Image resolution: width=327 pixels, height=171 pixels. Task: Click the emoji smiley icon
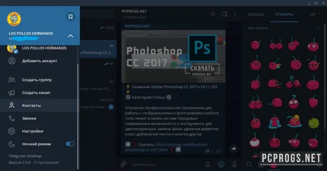pyautogui.click(x=221, y=164)
